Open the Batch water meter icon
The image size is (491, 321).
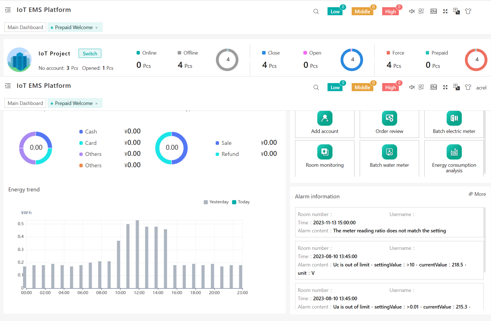click(389, 152)
